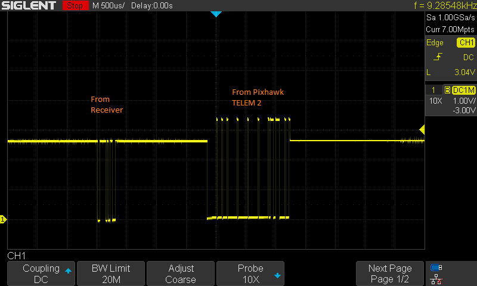Switch the Adjust Coarse setting
The height and width of the screenshot is (286, 477).
coord(181,273)
